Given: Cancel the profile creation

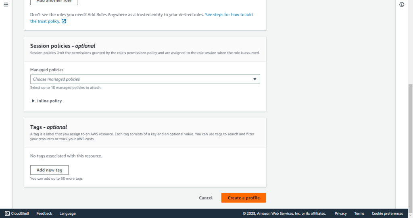Looking at the screenshot, I should [206, 198].
